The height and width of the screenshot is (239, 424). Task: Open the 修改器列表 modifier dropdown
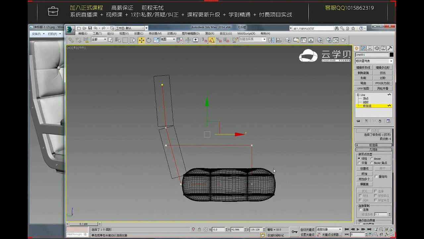(x=374, y=61)
